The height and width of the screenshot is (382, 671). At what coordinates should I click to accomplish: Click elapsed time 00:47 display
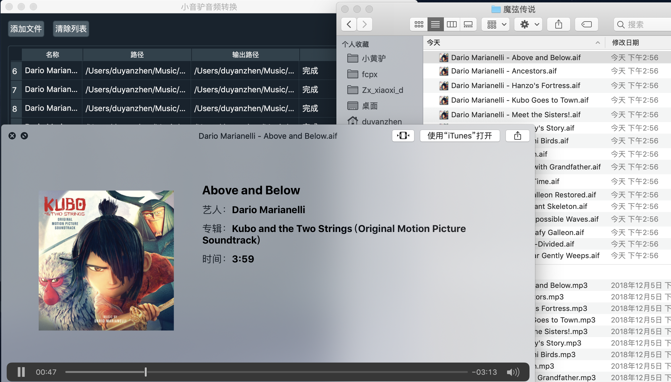coord(46,372)
